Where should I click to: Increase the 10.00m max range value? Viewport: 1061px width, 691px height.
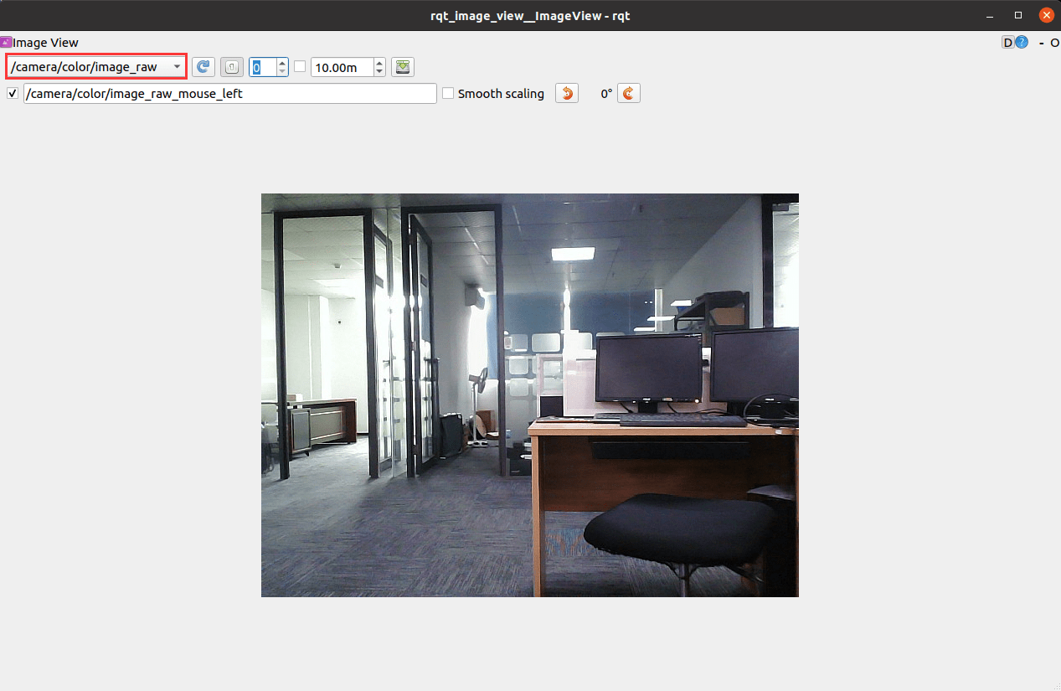(x=380, y=62)
